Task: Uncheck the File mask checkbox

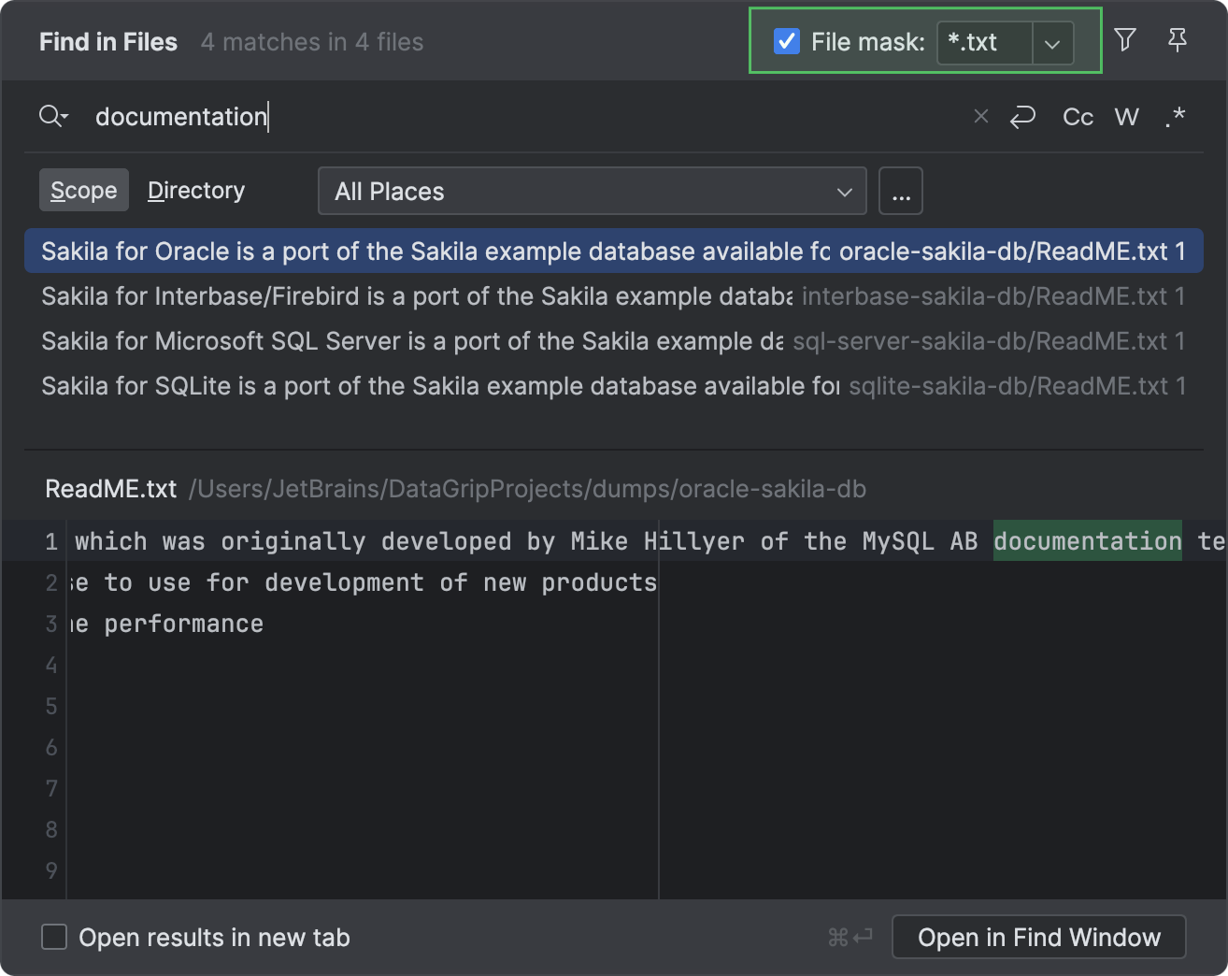Action: pyautogui.click(x=787, y=42)
